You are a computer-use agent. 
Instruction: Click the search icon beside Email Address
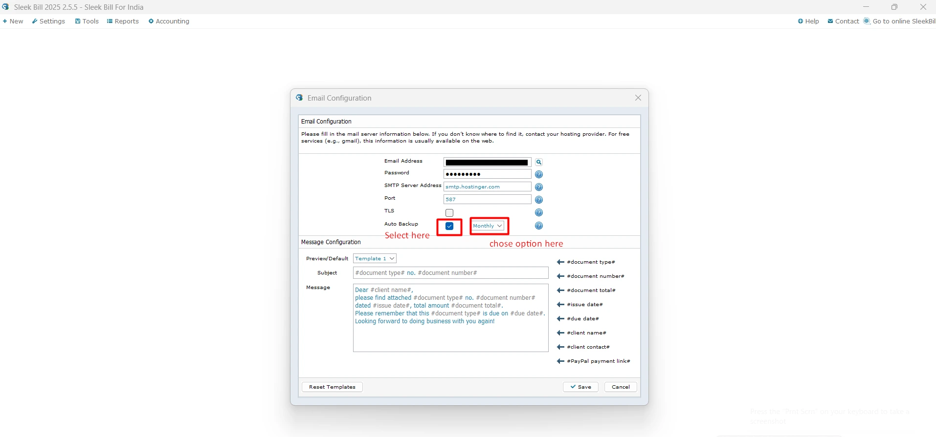coord(538,162)
